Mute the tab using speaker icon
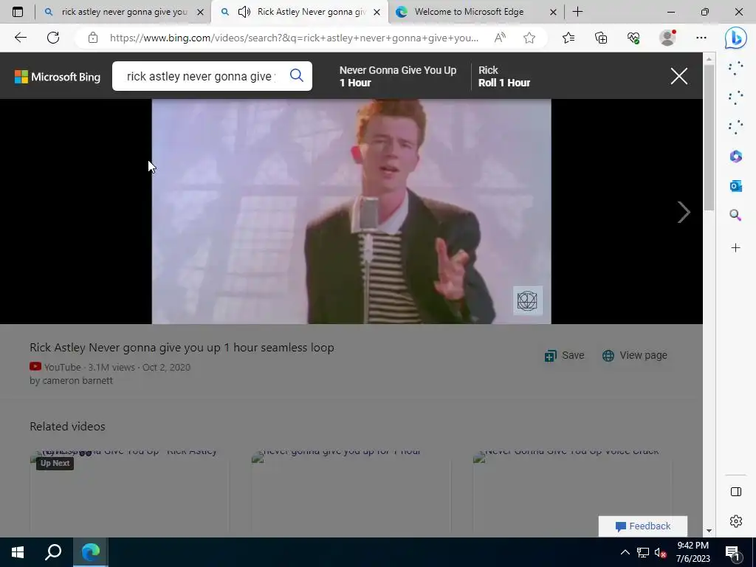The width and height of the screenshot is (756, 567). (244, 12)
